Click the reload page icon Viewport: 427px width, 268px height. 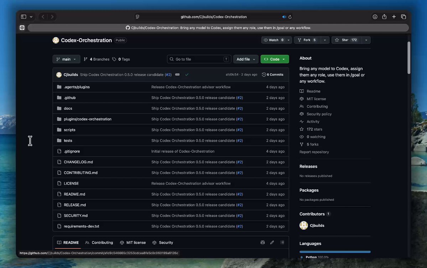click(290, 17)
